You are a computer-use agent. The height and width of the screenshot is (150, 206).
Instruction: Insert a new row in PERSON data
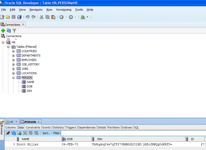pos(19,133)
